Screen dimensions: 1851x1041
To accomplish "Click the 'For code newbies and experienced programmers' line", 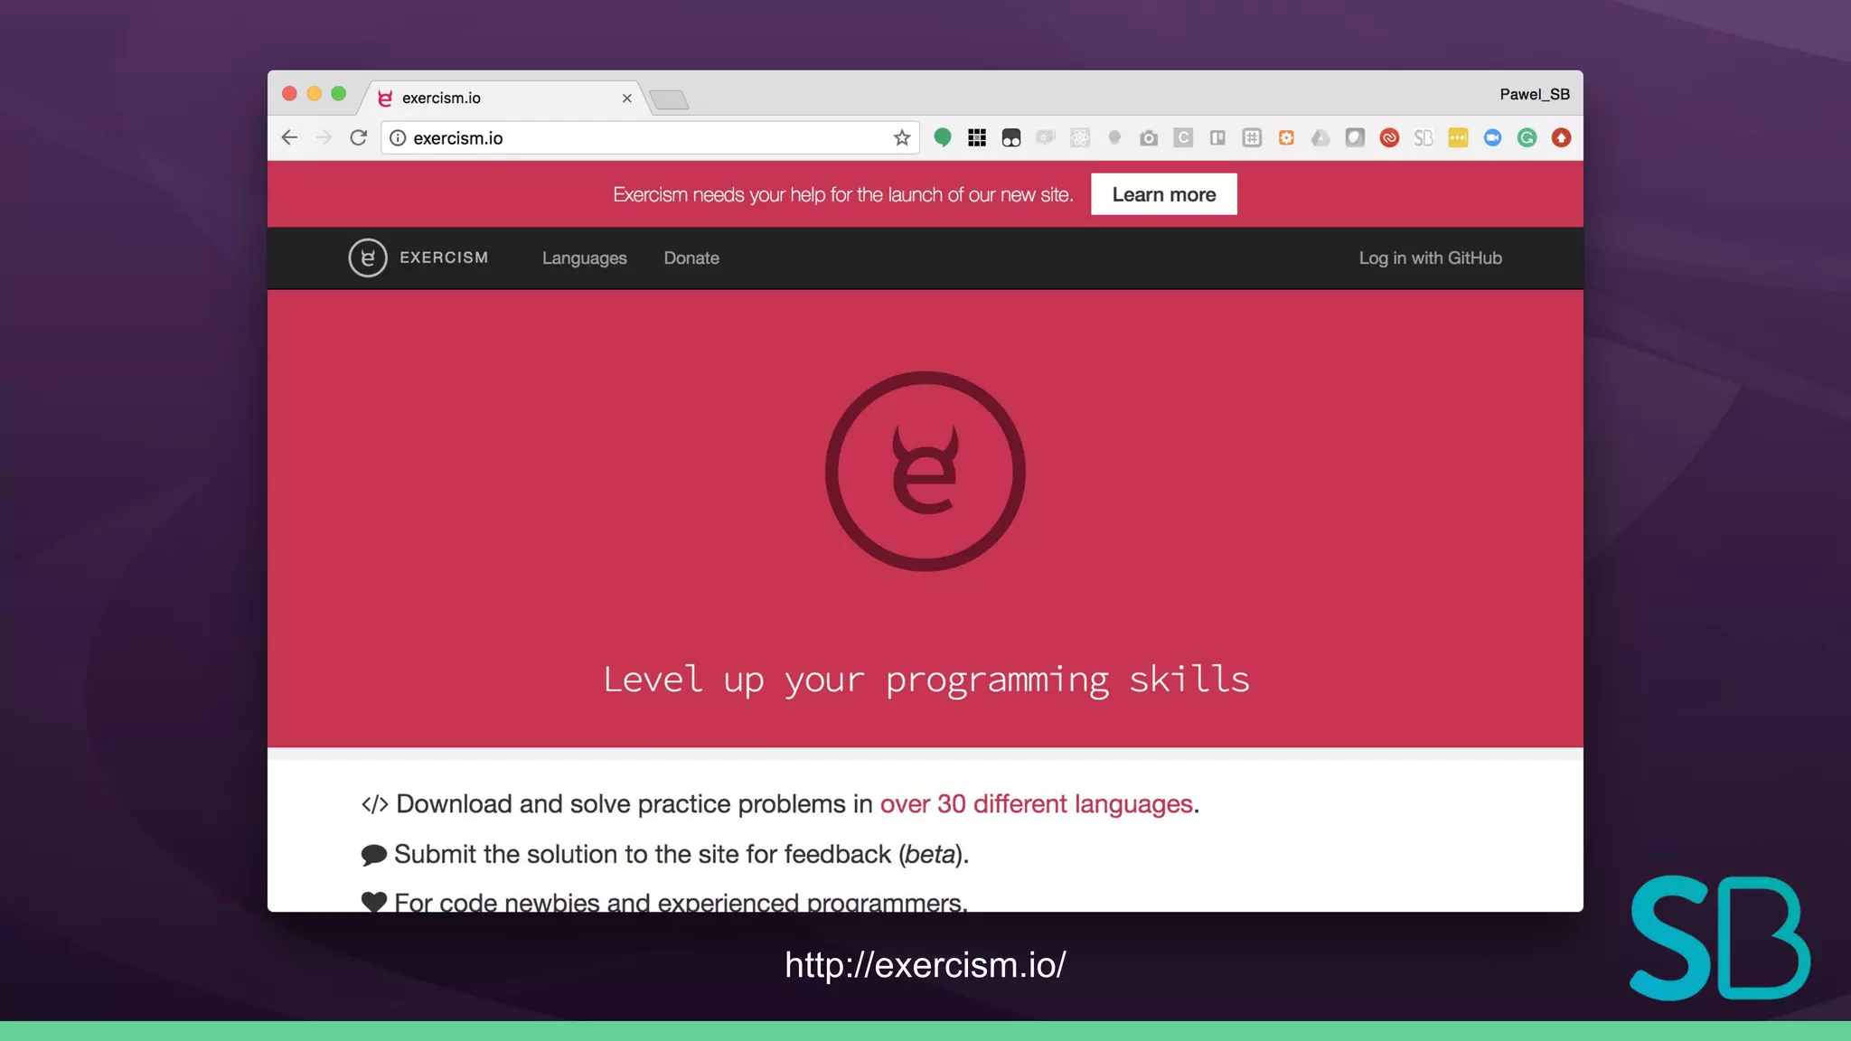I will 681,902.
